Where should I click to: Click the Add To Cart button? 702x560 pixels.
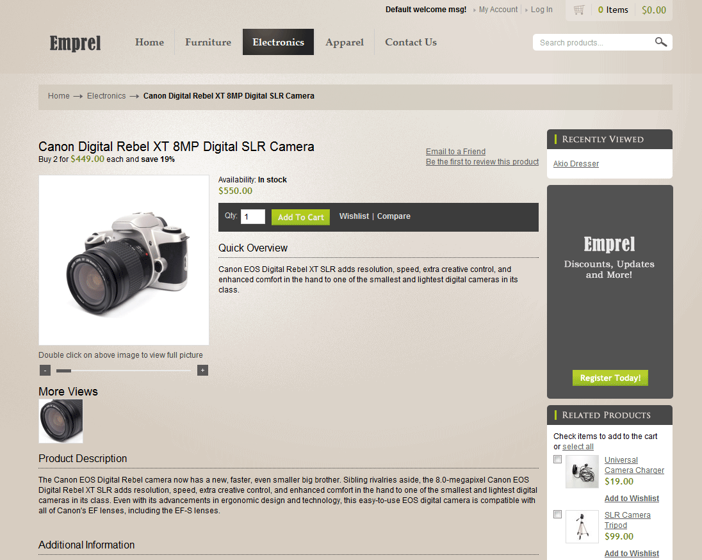coord(300,218)
